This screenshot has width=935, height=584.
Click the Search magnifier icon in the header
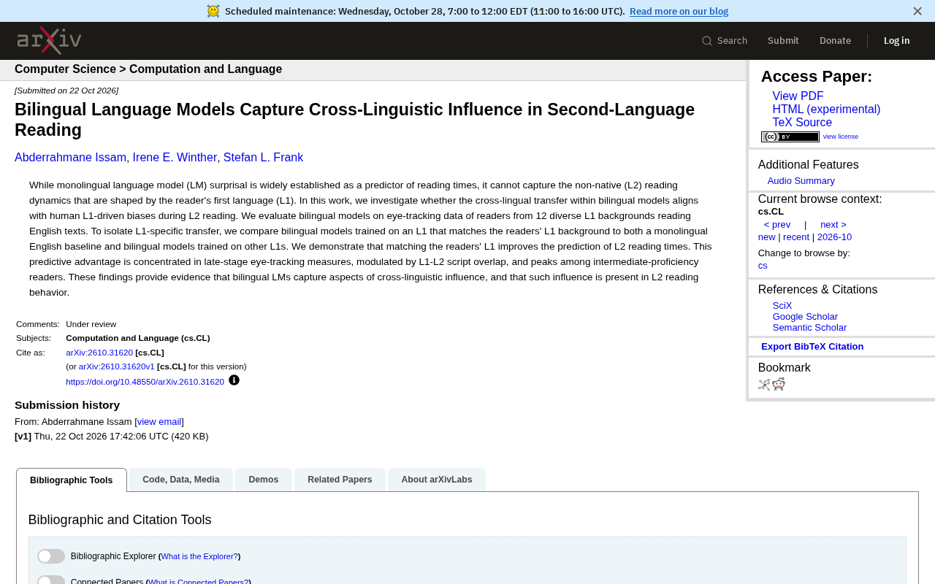707,41
